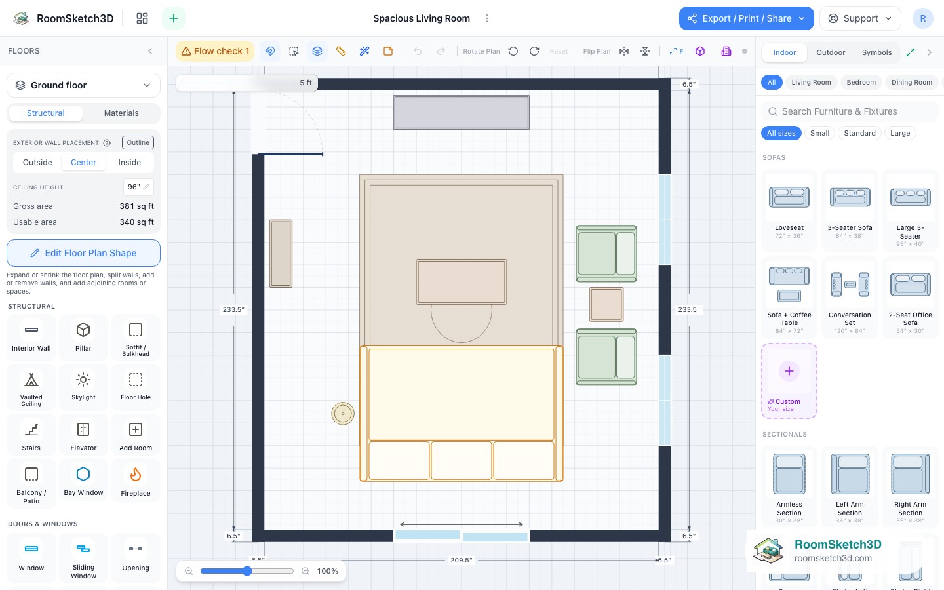Adjust the zoom level slider
Image resolution: width=944 pixels, height=590 pixels.
(x=247, y=571)
